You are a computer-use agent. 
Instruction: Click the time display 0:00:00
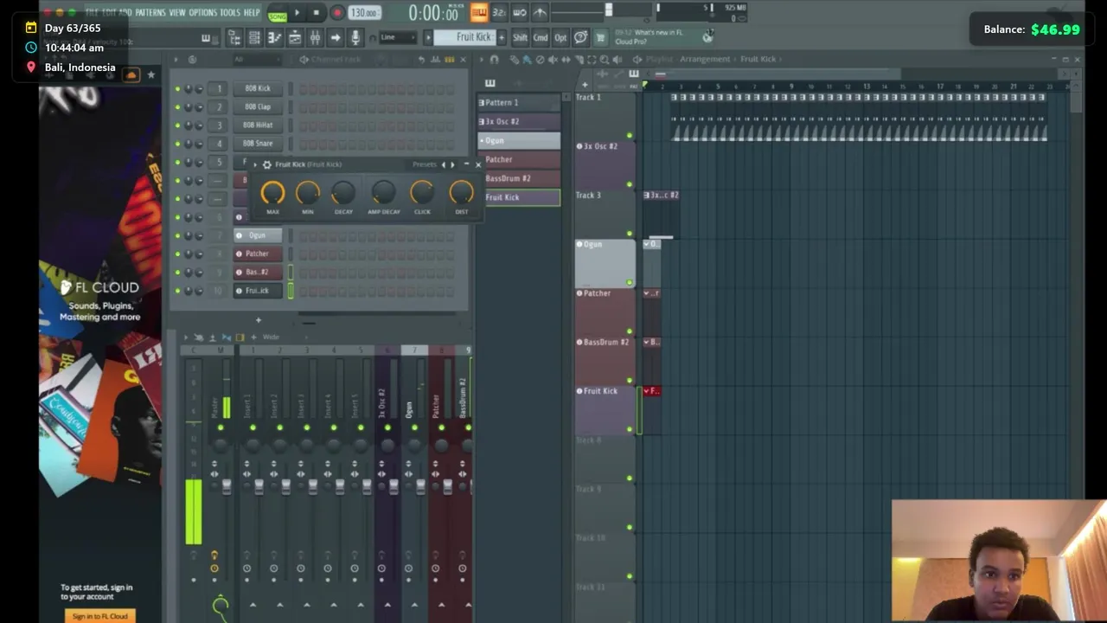(x=433, y=13)
